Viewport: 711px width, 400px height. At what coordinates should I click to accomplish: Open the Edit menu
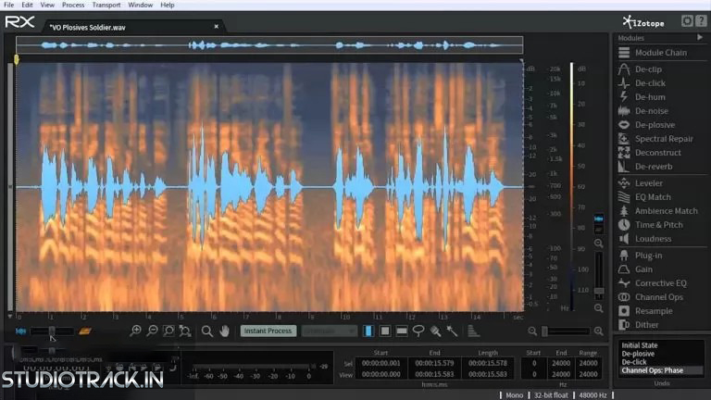click(27, 5)
